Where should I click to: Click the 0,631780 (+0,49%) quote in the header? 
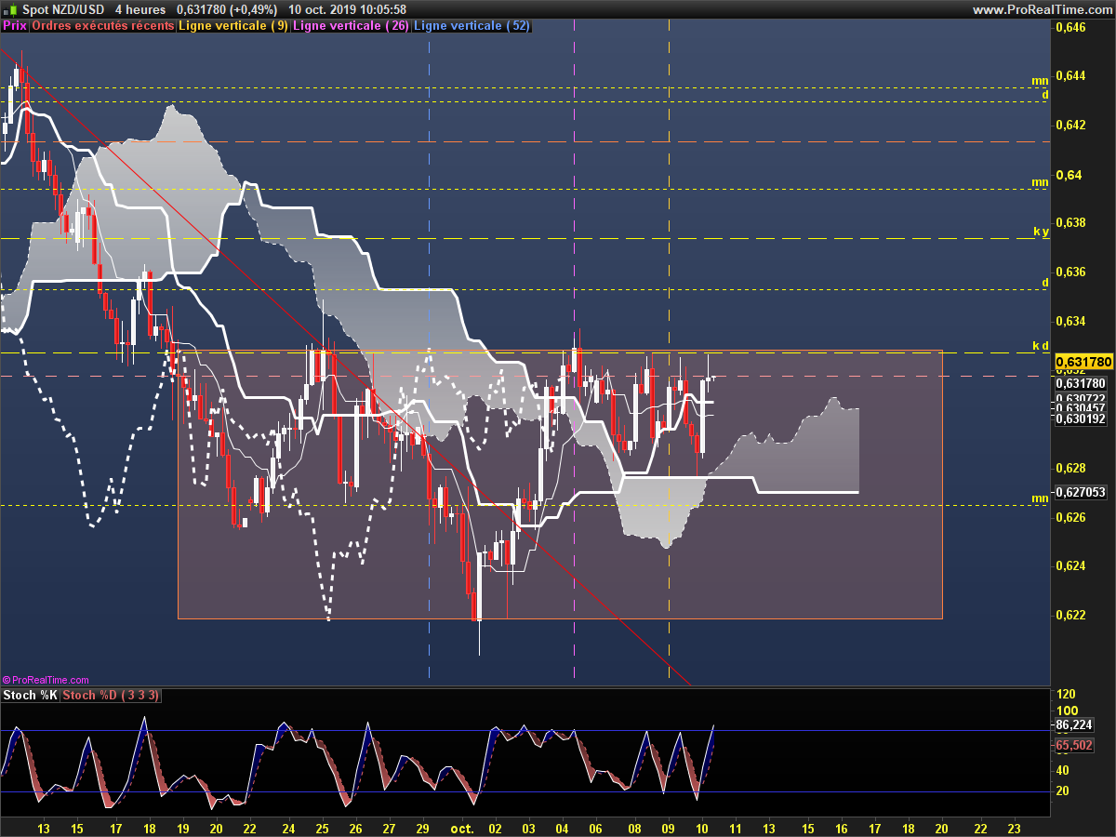[x=227, y=9]
